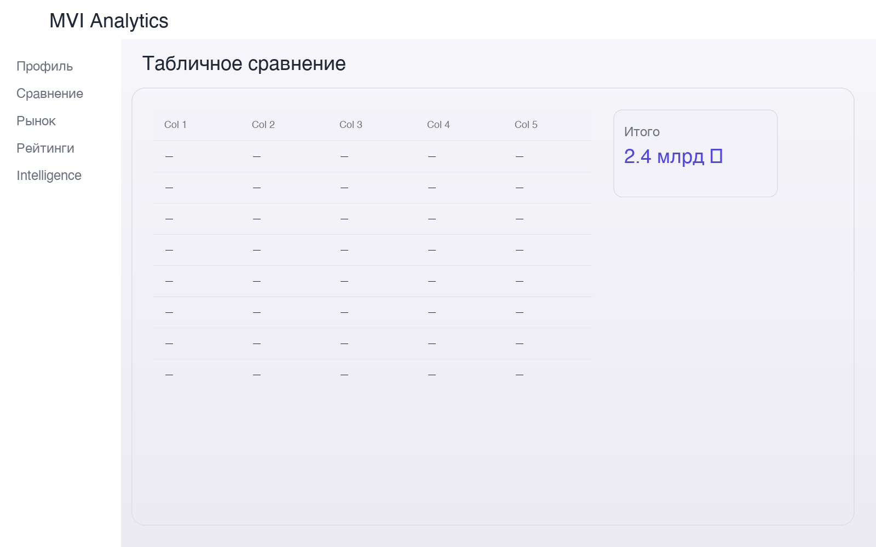This screenshot has height=547, width=876.
Task: Click the Col 4 column header
Action: click(439, 125)
